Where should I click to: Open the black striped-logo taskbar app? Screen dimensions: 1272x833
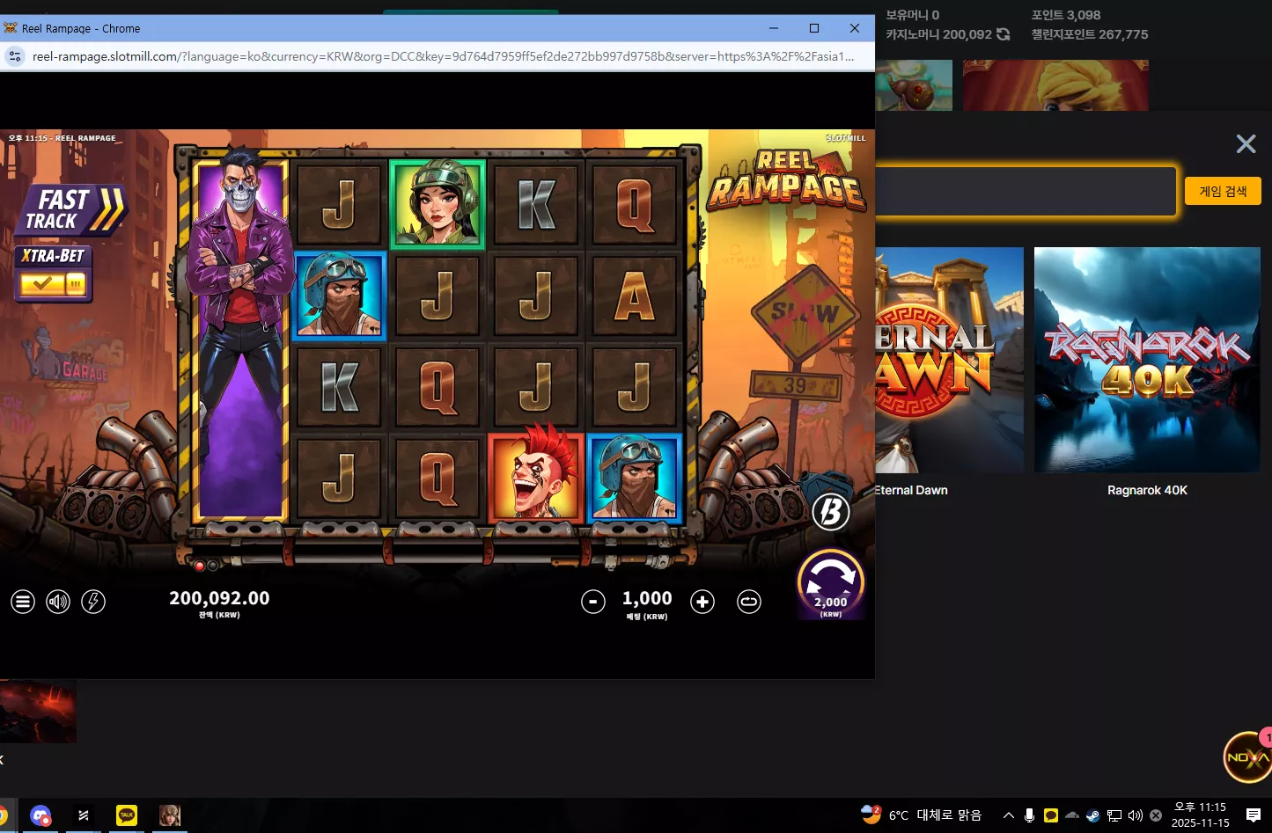pyautogui.click(x=84, y=815)
